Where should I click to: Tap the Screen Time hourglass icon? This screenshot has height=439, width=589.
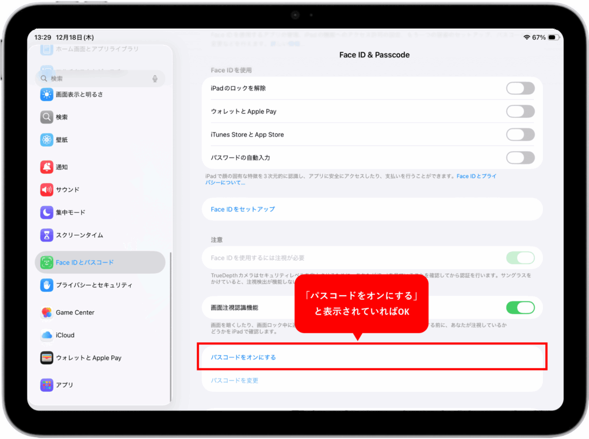[47, 235]
